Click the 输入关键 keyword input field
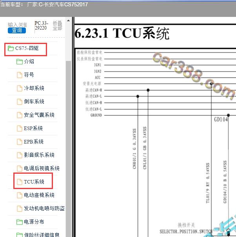236x237 pixels. point(17,25)
